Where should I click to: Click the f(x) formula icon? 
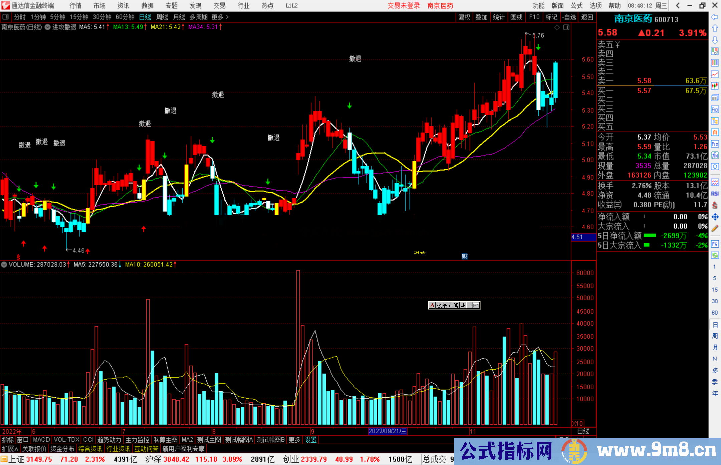(x=715, y=155)
